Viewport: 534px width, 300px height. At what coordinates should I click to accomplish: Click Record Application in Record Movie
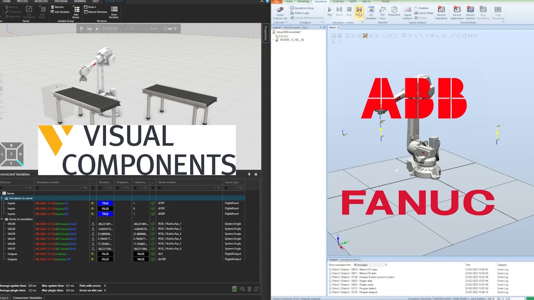(x=457, y=13)
